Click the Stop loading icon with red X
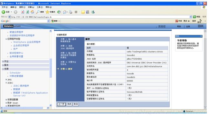 coord(23,12)
